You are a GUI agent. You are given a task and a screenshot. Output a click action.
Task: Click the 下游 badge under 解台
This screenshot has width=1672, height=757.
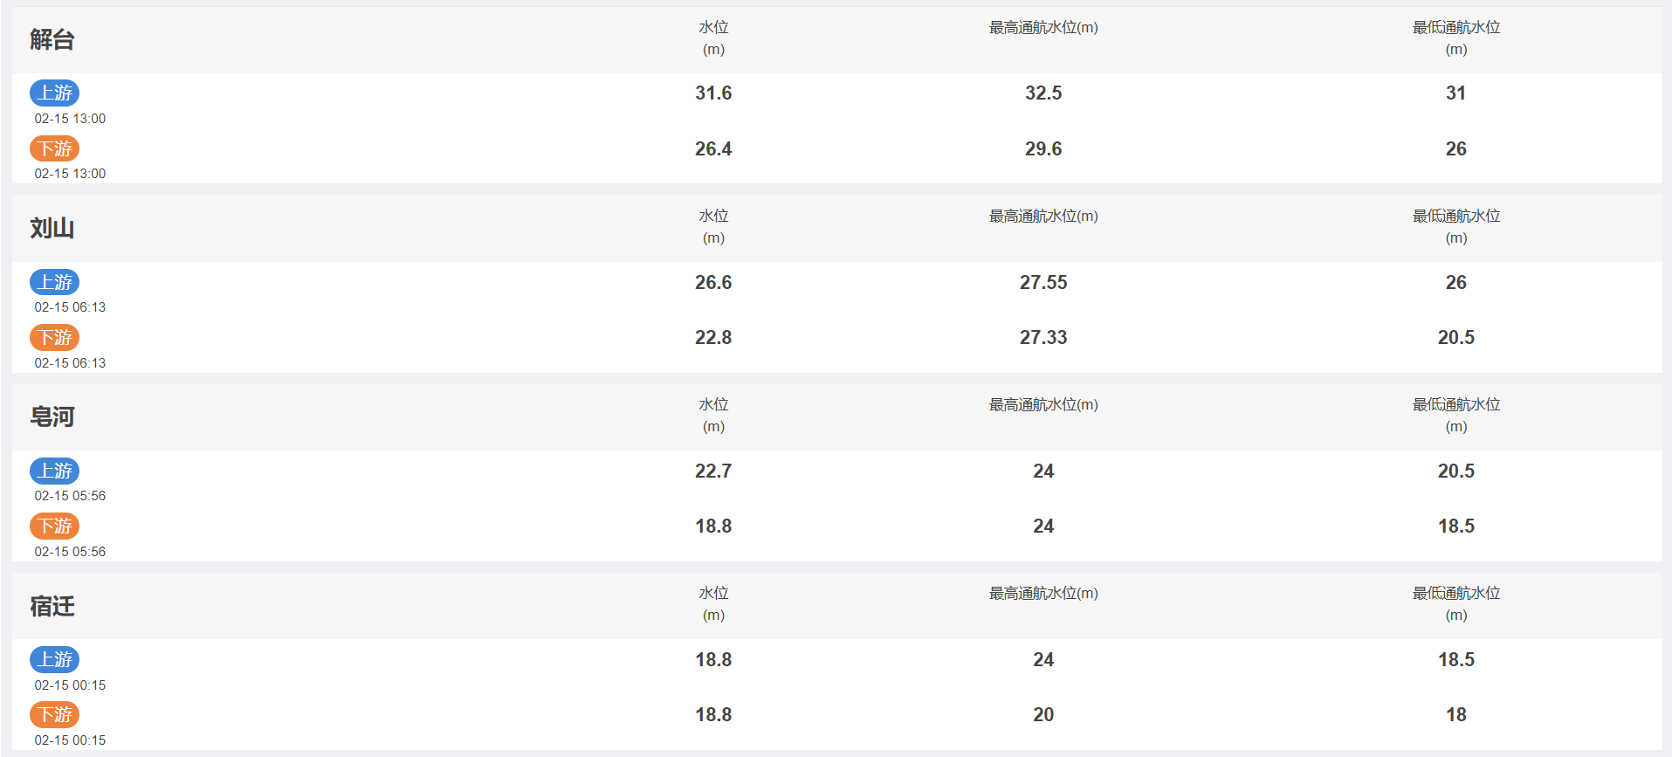coord(55,148)
